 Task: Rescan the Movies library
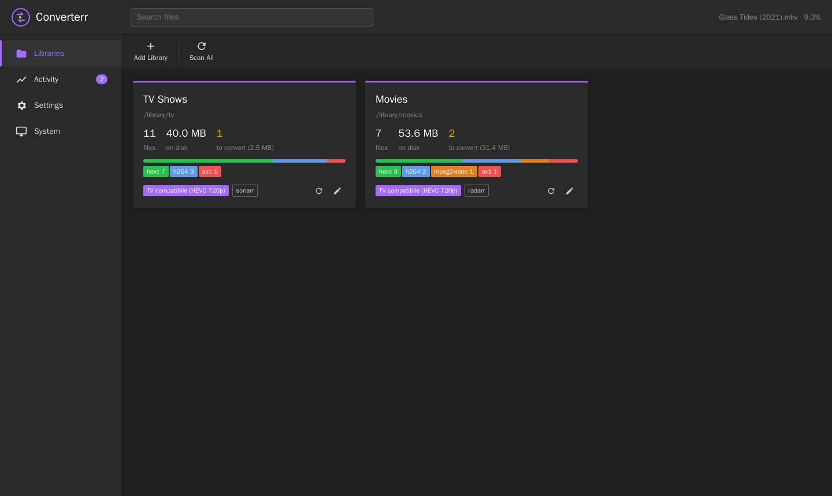point(551,191)
